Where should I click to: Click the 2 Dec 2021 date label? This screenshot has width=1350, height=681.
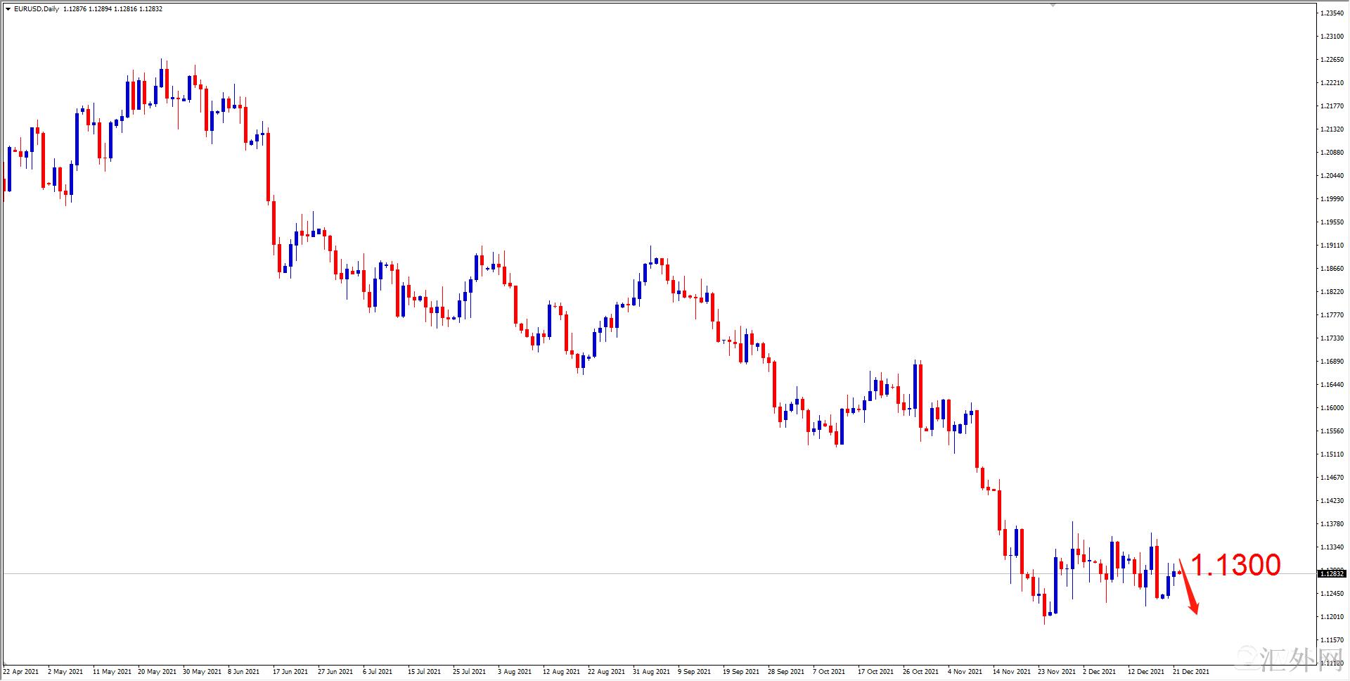(1099, 672)
